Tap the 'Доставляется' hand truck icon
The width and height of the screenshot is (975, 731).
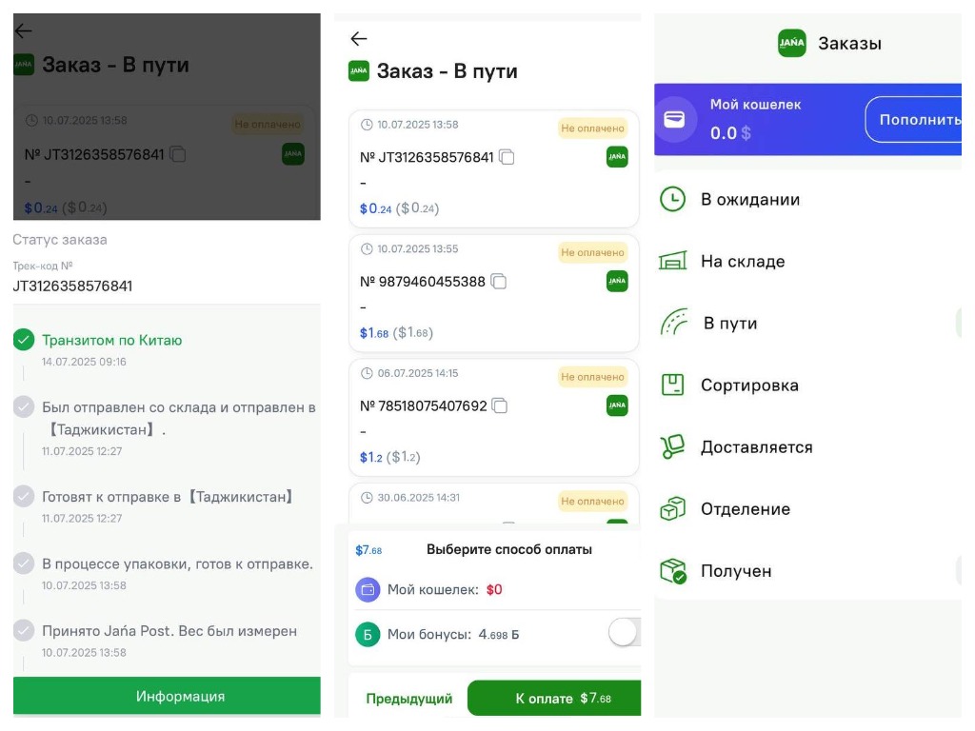(672, 447)
